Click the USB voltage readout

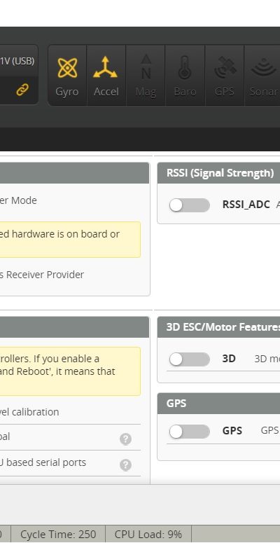point(17,61)
